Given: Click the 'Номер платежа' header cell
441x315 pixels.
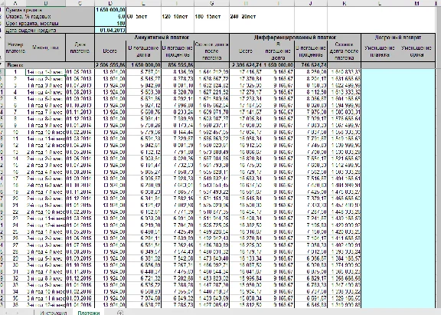Looking at the screenshot, I should click(15, 48).
